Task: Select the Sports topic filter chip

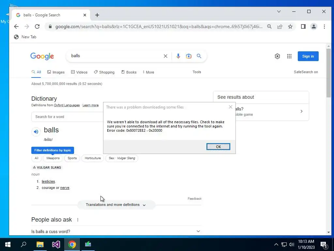Action: (72, 158)
